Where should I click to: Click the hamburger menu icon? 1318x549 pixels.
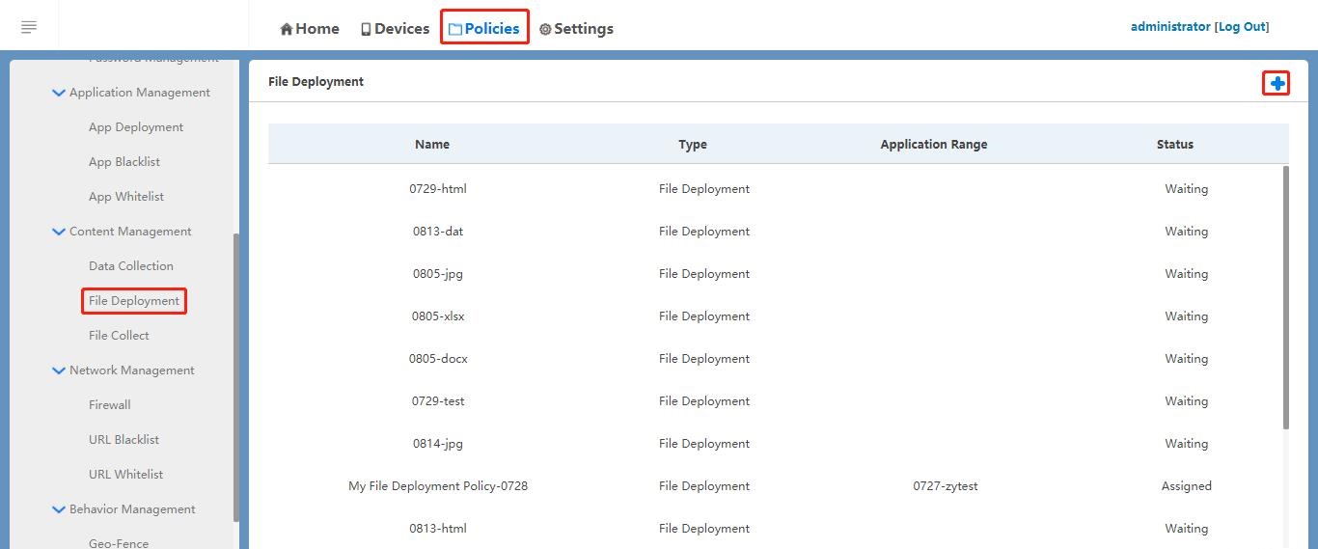coord(29,27)
